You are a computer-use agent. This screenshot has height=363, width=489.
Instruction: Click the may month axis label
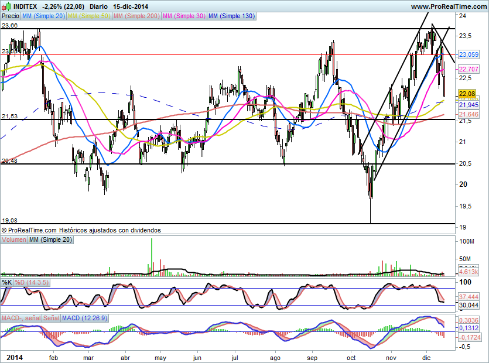point(160,358)
